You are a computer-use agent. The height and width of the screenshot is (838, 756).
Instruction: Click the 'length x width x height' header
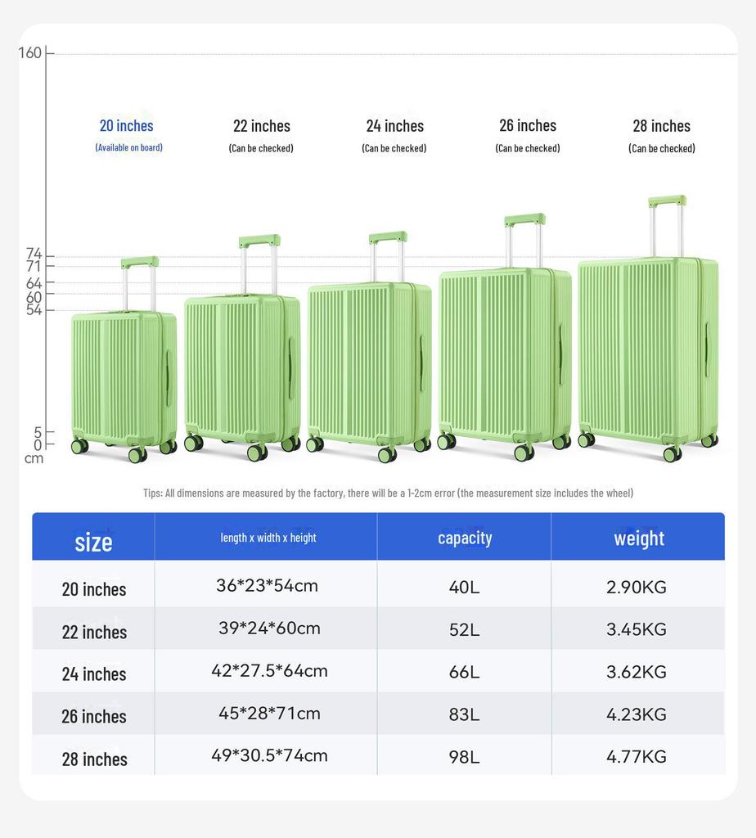click(x=268, y=538)
